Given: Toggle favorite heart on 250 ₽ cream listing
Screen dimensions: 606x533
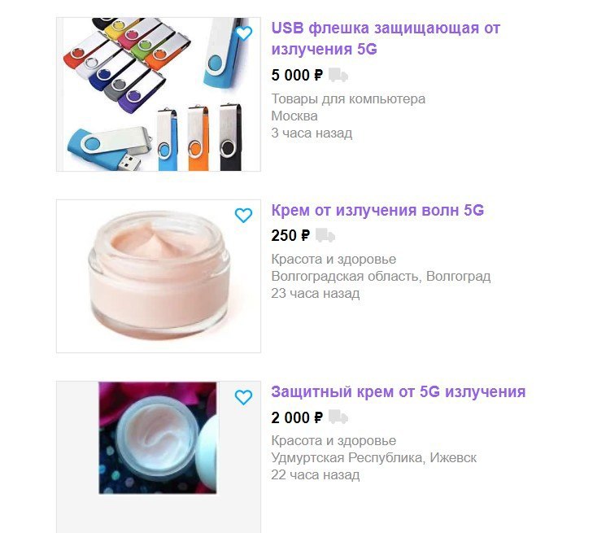Looking at the screenshot, I should pos(243,216).
